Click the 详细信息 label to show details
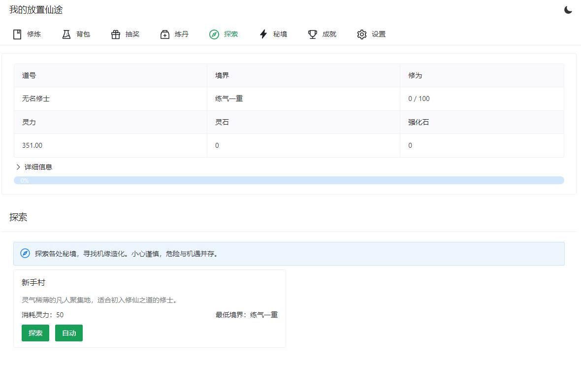This screenshot has width=581, height=366. click(x=38, y=167)
